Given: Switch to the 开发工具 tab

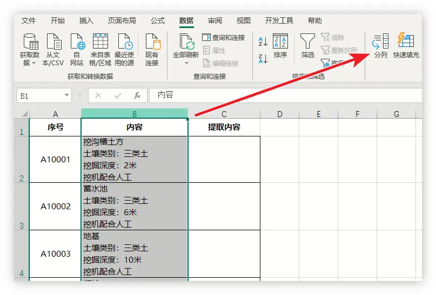Looking at the screenshot, I should click(x=279, y=20).
